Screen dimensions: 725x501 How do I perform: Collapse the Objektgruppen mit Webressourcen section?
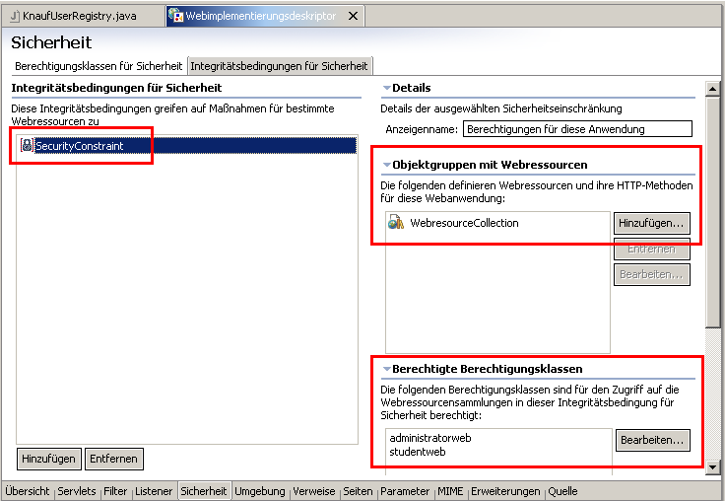[x=386, y=165]
